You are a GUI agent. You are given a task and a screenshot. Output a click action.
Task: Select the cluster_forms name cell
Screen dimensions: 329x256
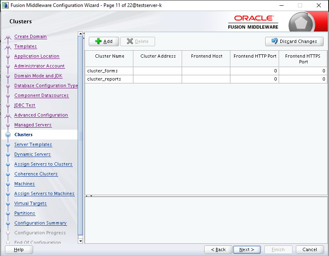[109, 71]
